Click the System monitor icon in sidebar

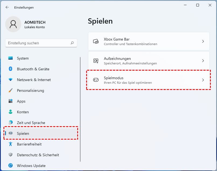(x=11, y=58)
